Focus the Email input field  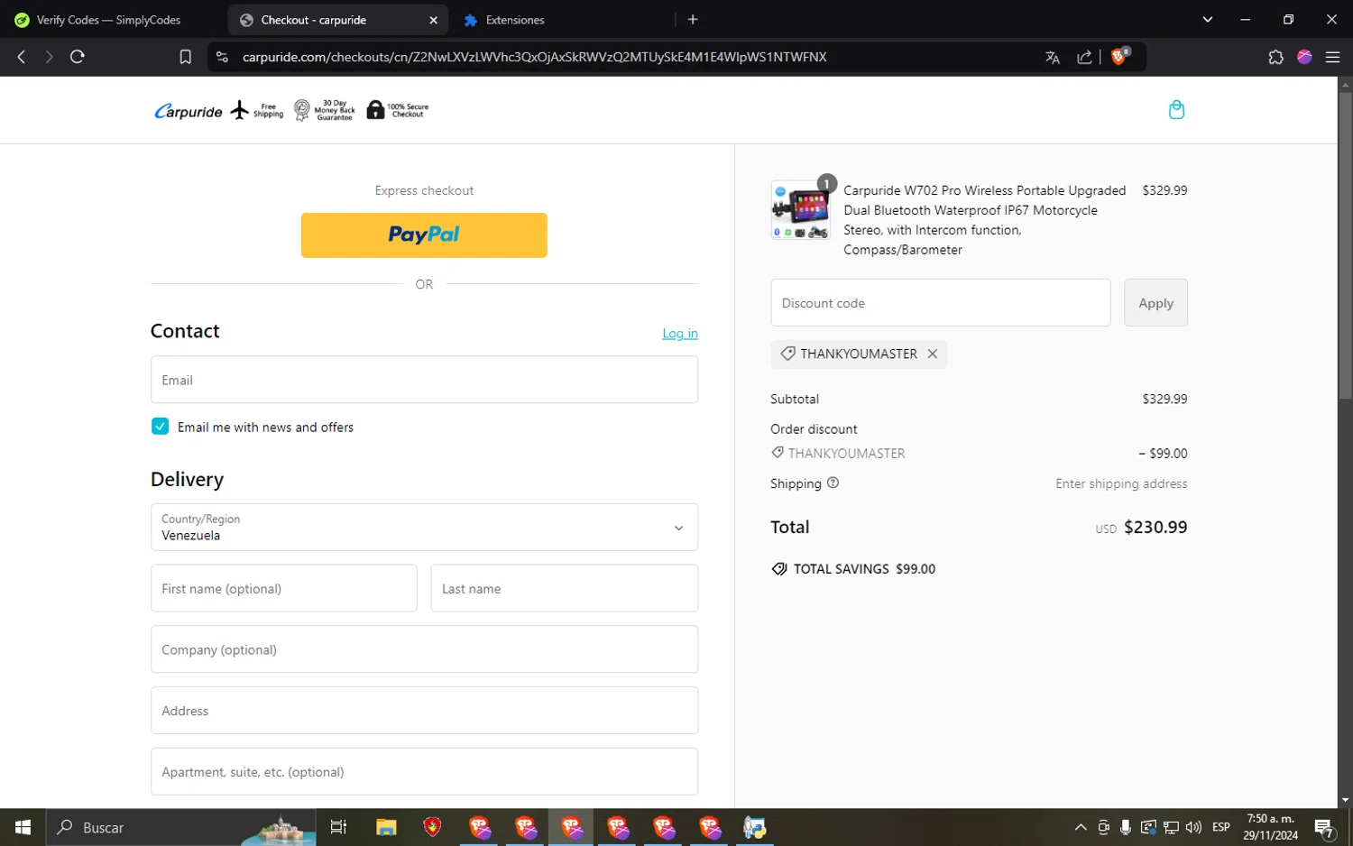click(x=424, y=380)
